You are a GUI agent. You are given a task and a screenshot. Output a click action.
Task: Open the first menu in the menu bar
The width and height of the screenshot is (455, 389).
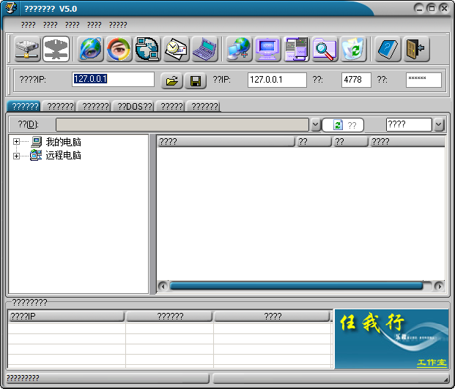[x=28, y=25]
